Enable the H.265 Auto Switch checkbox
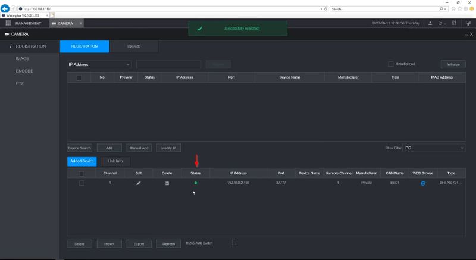This screenshot has height=260, width=476. [x=234, y=242]
